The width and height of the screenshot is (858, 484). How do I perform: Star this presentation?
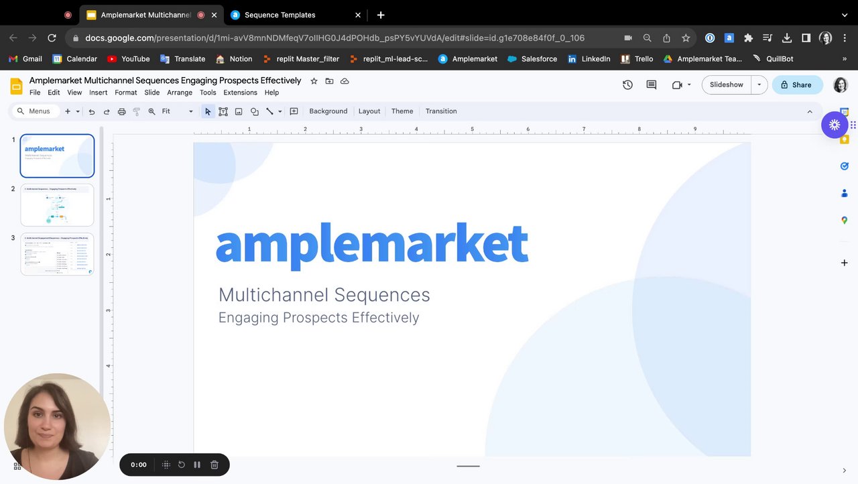click(x=314, y=81)
